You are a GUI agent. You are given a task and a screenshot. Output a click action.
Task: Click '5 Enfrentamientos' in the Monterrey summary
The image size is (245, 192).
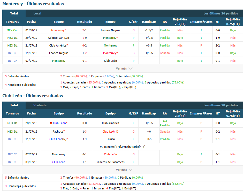[17, 76]
